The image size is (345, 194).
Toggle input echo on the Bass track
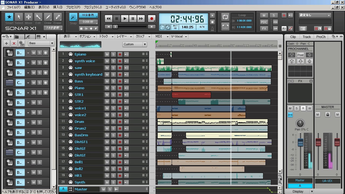tap(126, 81)
